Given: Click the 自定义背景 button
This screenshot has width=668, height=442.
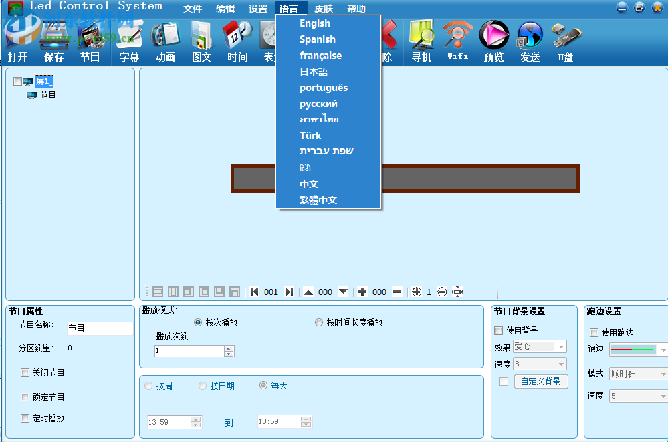Looking at the screenshot, I should pyautogui.click(x=541, y=382).
